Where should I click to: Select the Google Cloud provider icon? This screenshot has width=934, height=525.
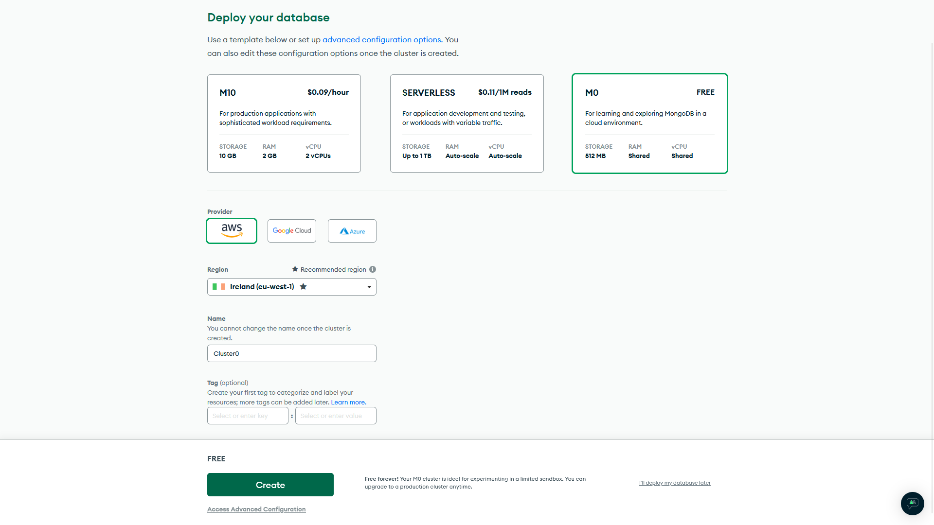[x=291, y=230]
